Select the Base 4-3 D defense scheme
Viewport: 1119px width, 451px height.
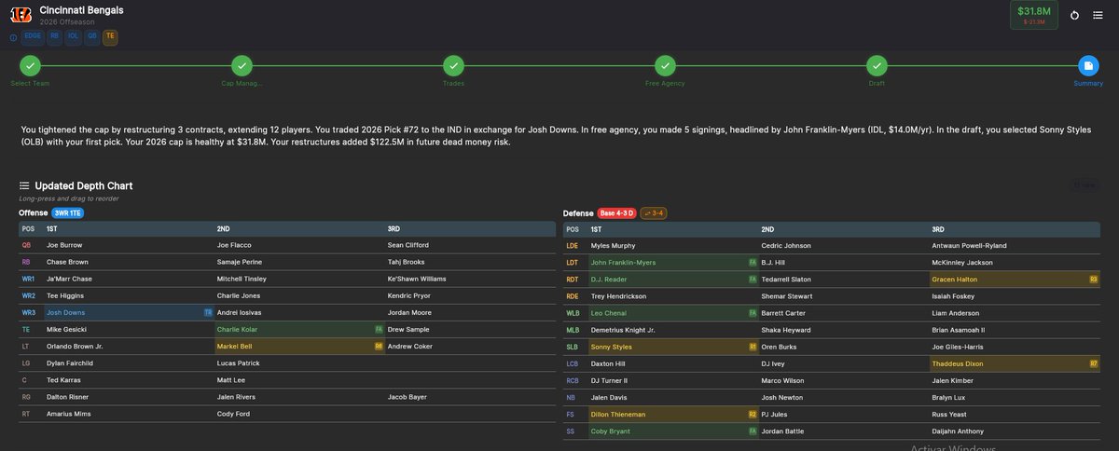(616, 213)
